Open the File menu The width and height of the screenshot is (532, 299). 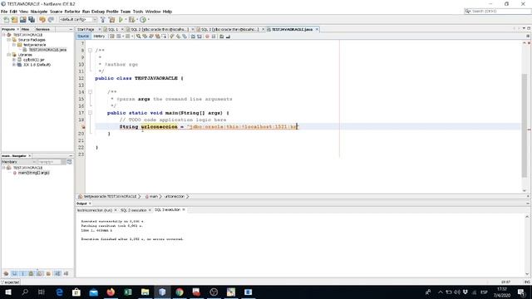point(4,12)
